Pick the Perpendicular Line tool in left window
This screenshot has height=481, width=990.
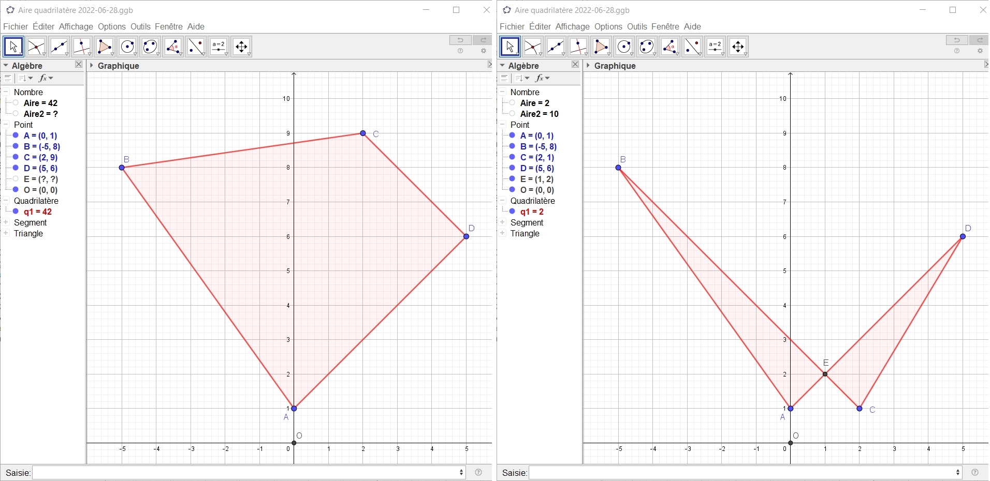pyautogui.click(x=82, y=47)
